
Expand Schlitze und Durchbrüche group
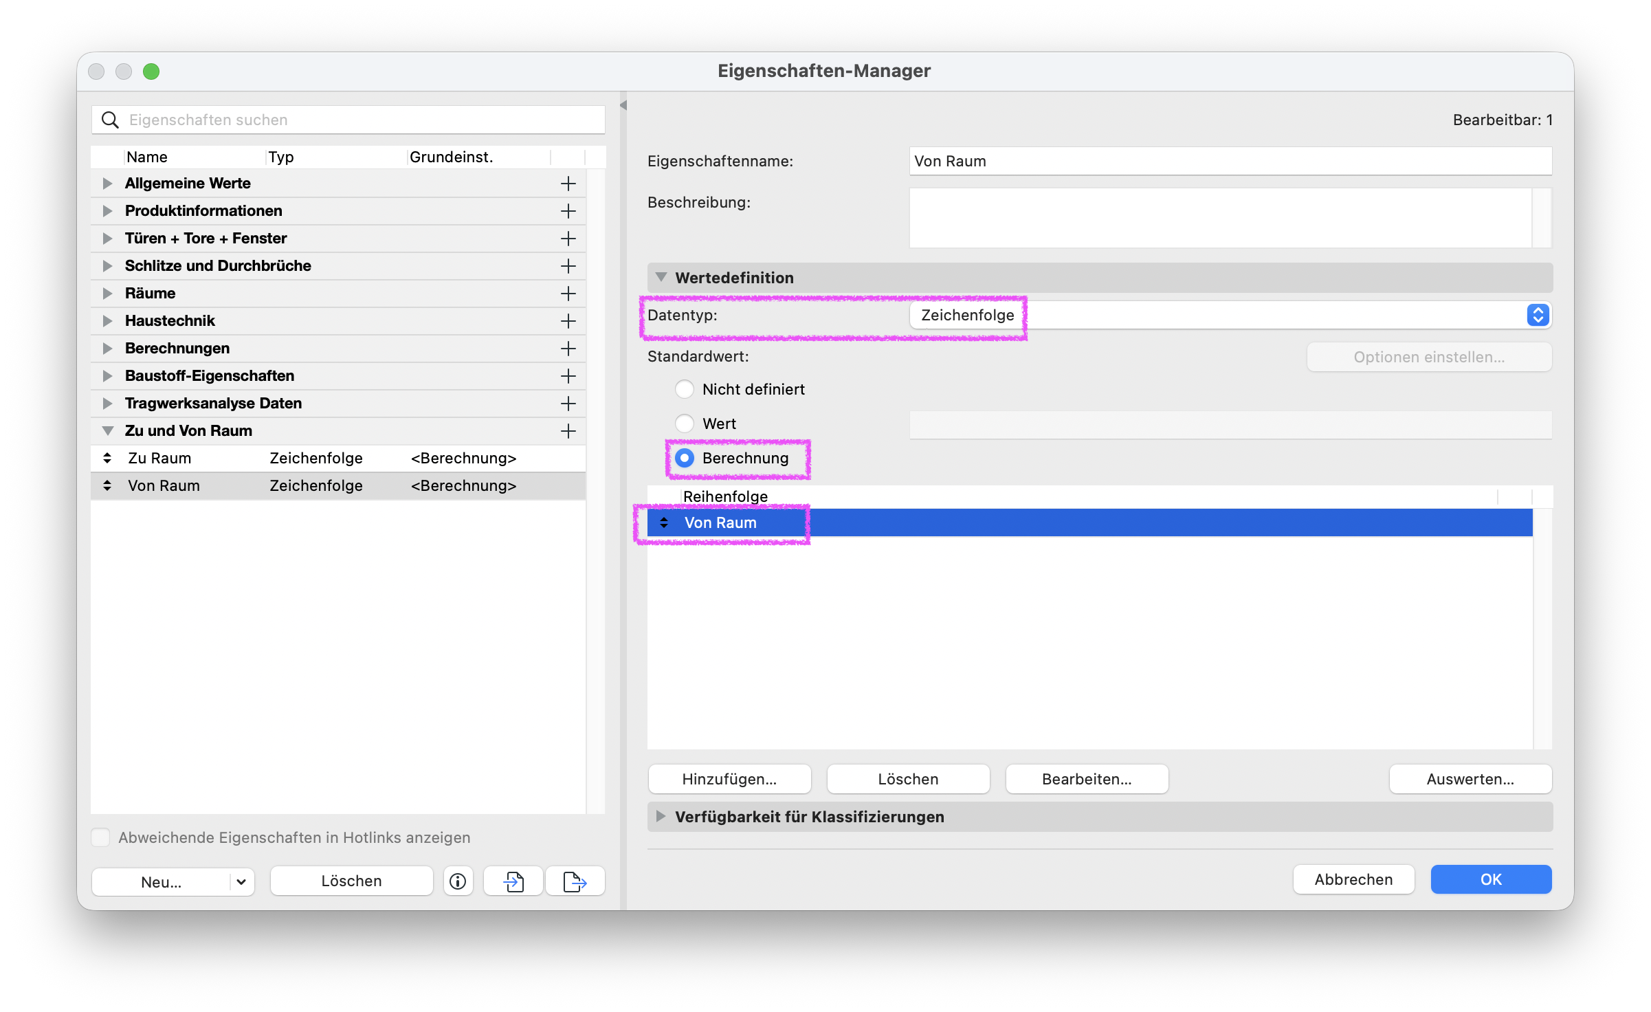(x=107, y=266)
